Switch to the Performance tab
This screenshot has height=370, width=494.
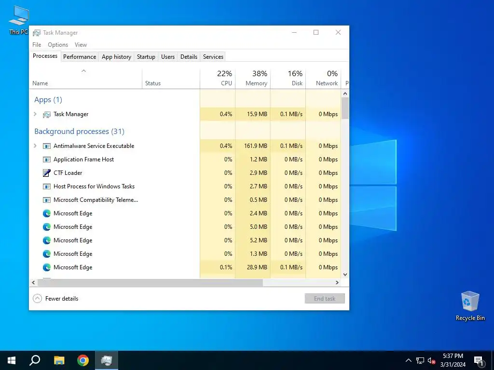click(80, 57)
